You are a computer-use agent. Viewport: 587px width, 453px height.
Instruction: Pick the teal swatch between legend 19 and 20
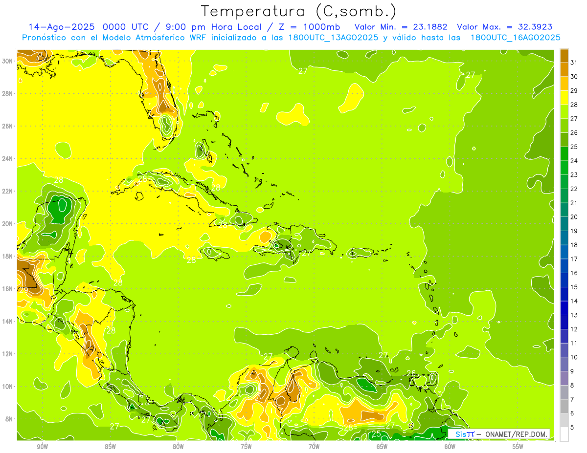[564, 224]
